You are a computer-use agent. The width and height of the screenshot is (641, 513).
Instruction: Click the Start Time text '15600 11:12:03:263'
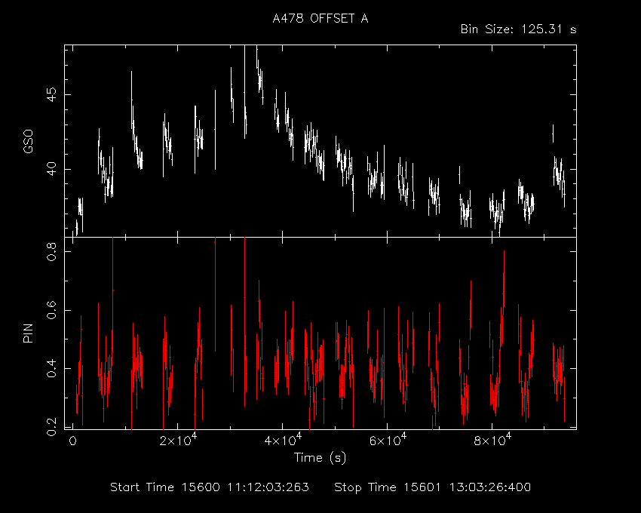point(245,487)
